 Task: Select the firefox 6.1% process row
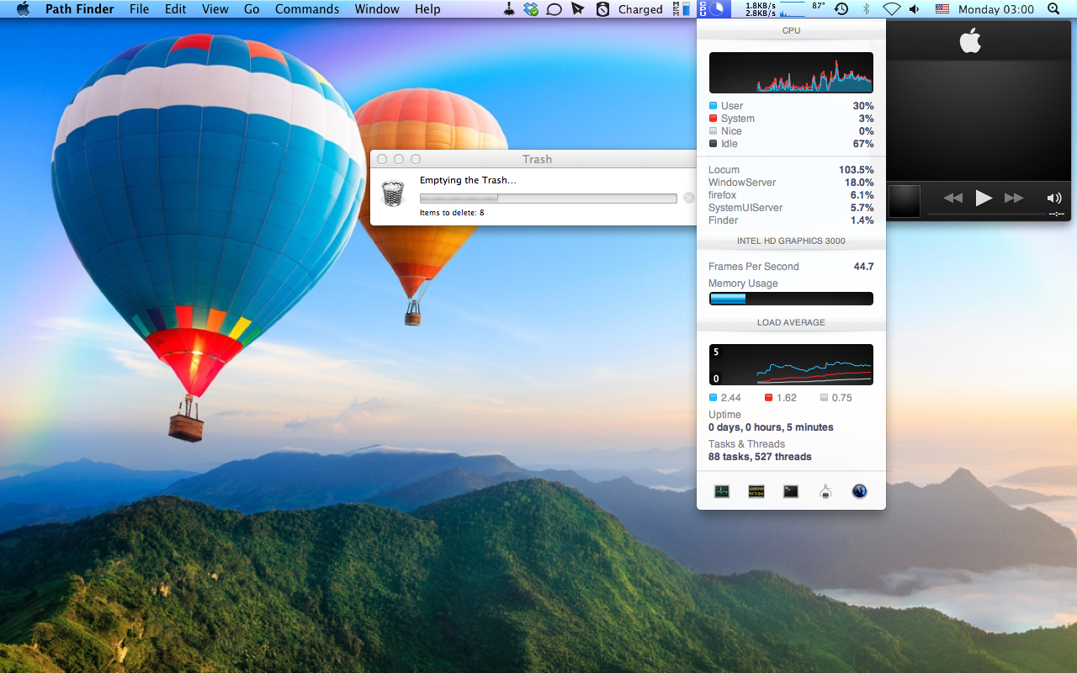click(791, 195)
